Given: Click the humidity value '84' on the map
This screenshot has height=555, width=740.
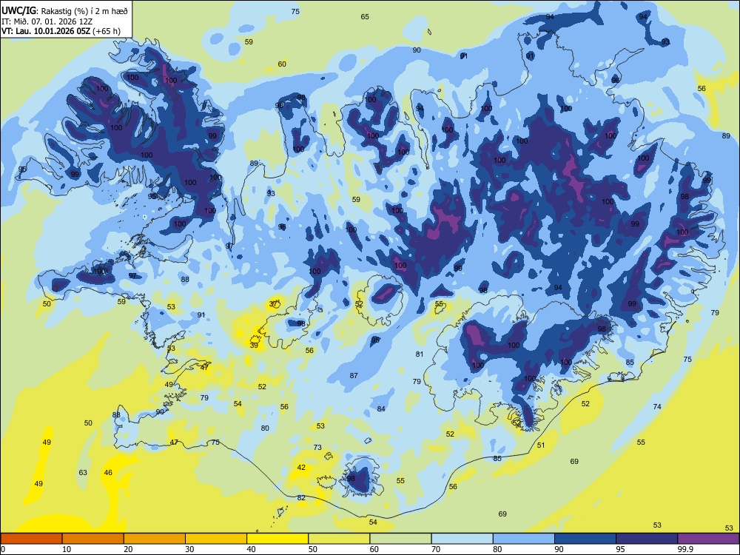Looking at the screenshot, I should pos(381,408).
